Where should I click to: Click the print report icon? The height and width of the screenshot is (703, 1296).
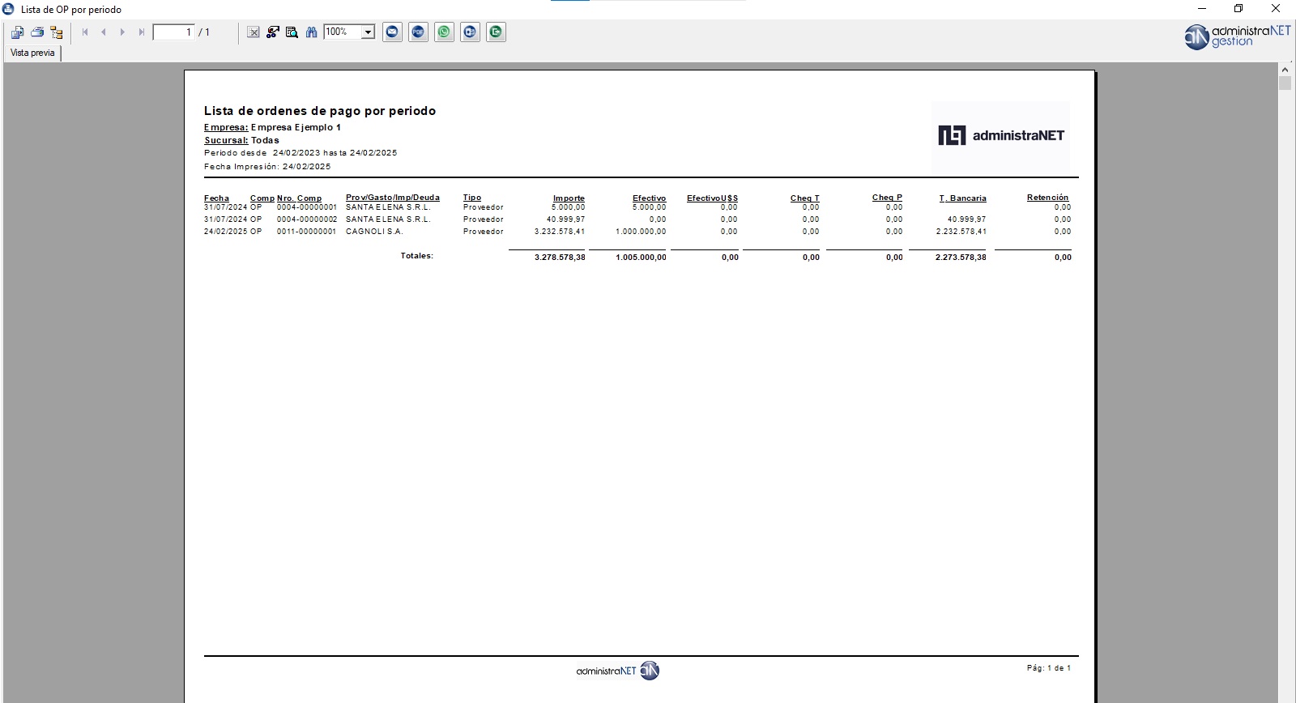tap(37, 32)
